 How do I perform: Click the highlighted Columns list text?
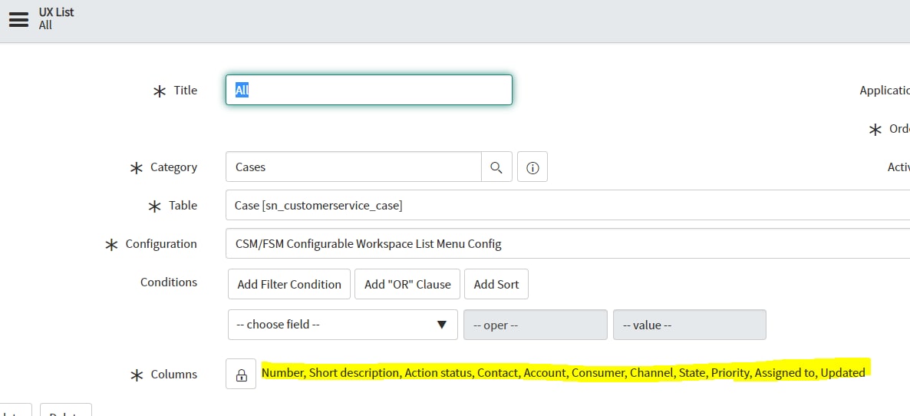tap(563, 372)
